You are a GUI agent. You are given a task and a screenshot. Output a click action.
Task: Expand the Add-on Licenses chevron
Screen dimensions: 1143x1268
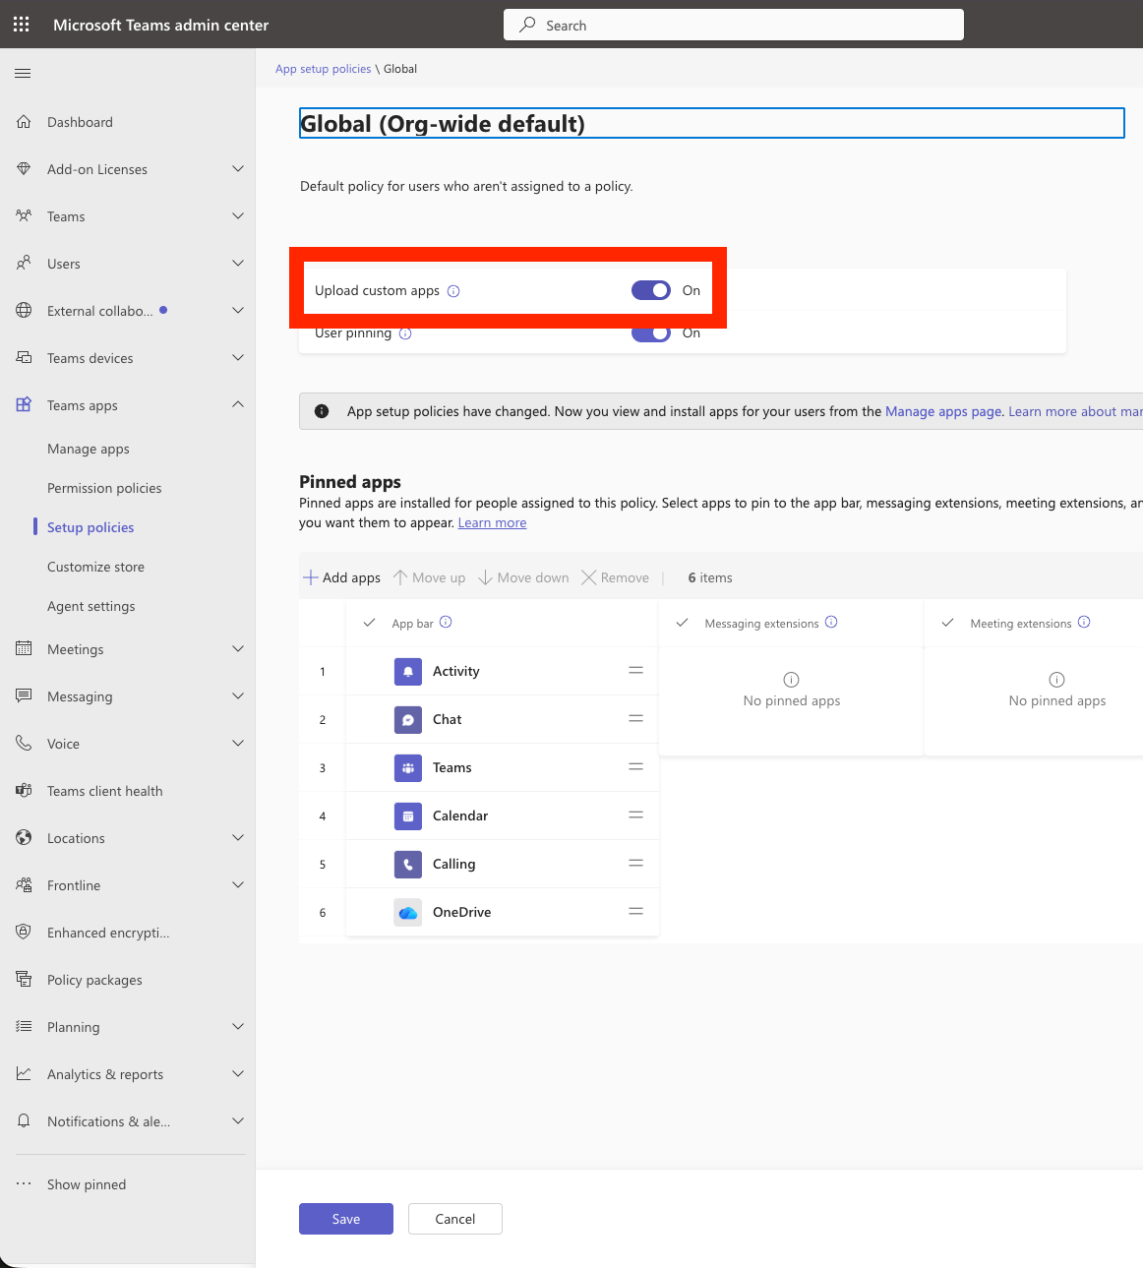click(x=238, y=169)
